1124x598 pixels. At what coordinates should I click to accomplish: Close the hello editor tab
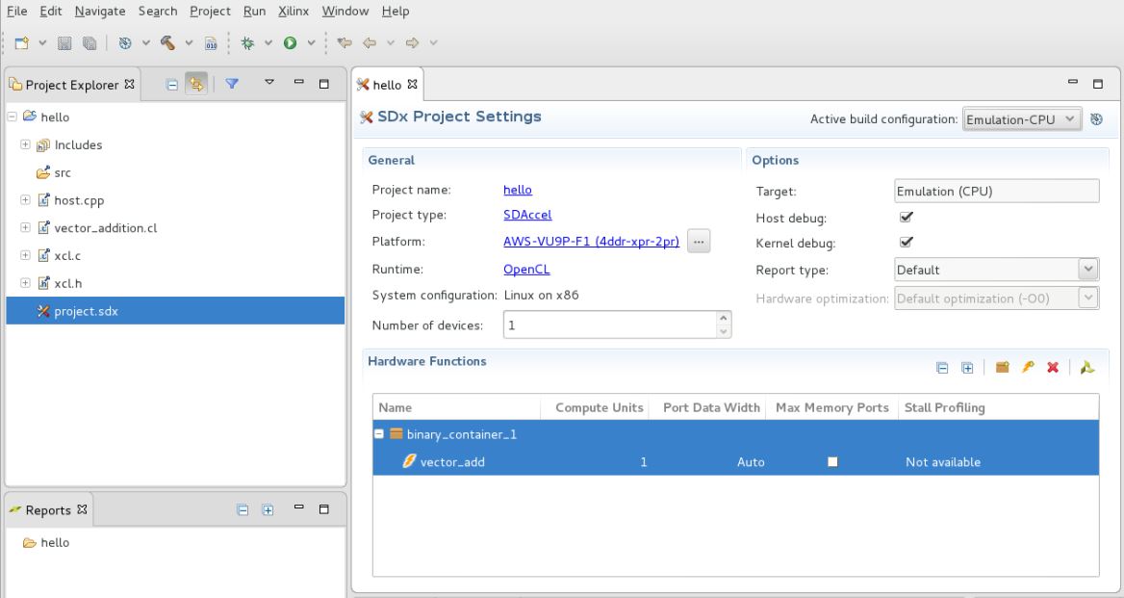click(x=412, y=84)
